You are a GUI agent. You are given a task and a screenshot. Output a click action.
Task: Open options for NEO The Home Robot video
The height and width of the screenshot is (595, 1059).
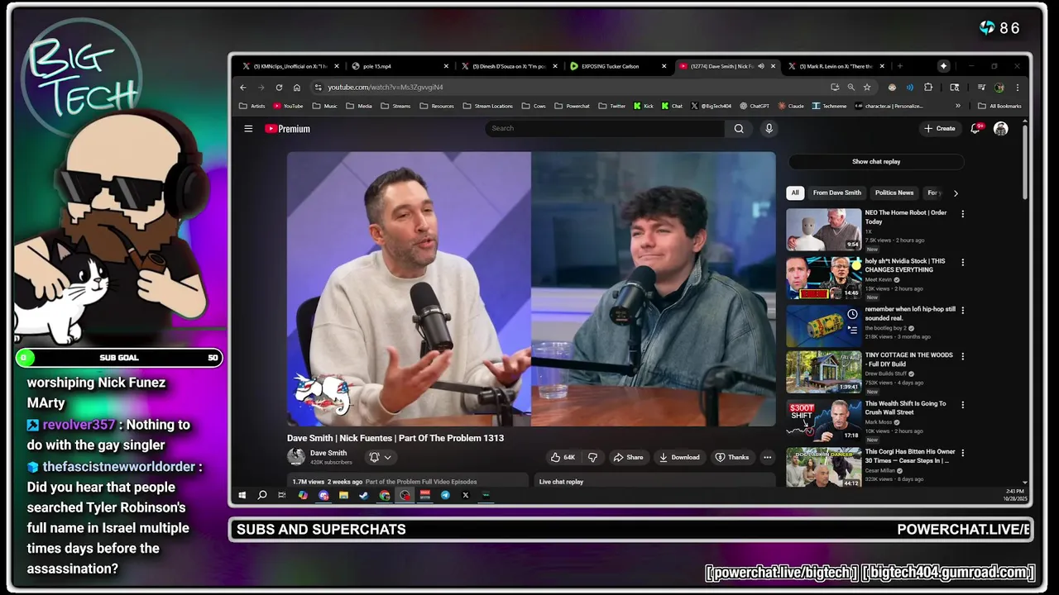tap(962, 214)
